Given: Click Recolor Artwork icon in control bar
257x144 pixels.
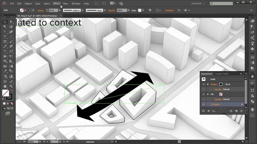Looking at the screenshot, I should [x=150, y=10].
